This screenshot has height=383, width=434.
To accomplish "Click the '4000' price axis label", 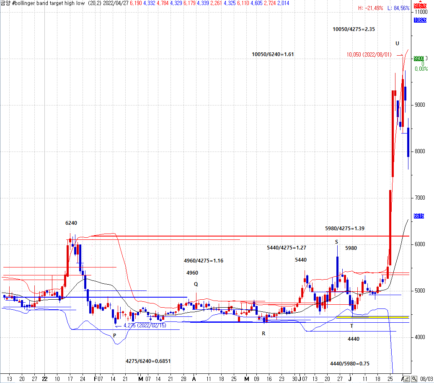I will click(x=420, y=337).
